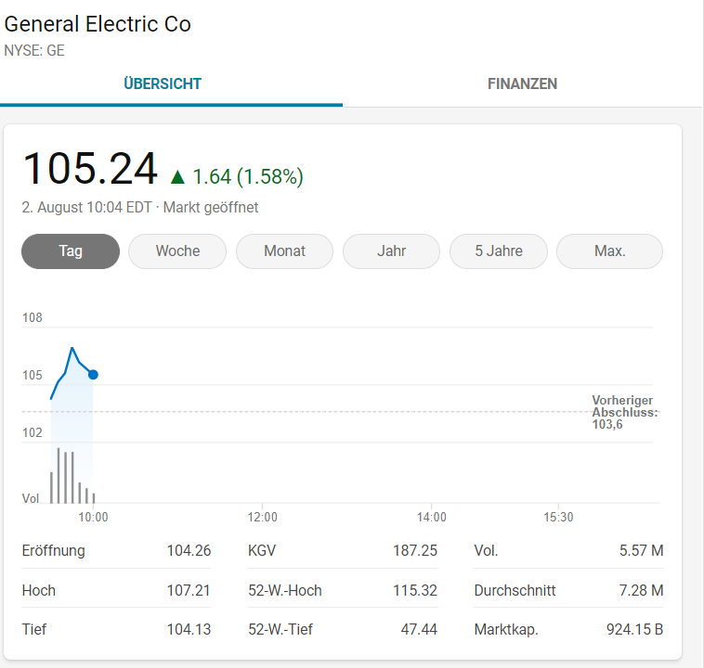Select the Jahr range button

(391, 250)
